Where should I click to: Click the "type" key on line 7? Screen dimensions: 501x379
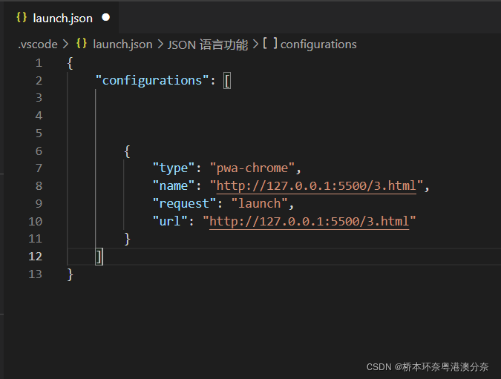(174, 168)
